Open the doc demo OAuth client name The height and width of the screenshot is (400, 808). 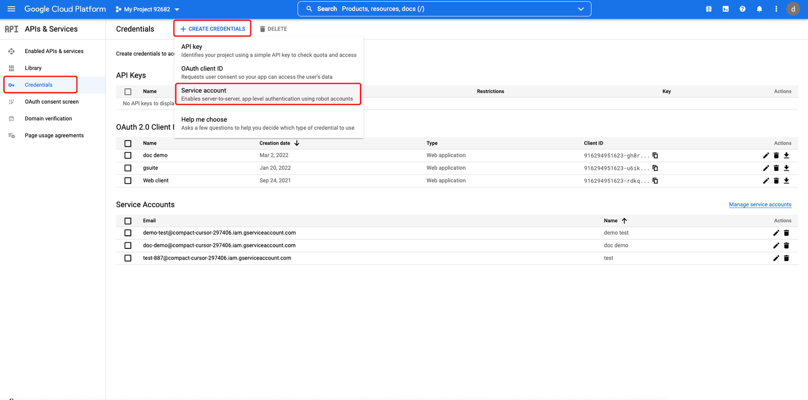(155, 155)
